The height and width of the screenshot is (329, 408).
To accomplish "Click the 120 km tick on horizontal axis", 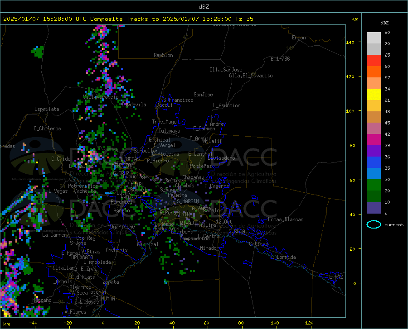I will (309, 323).
